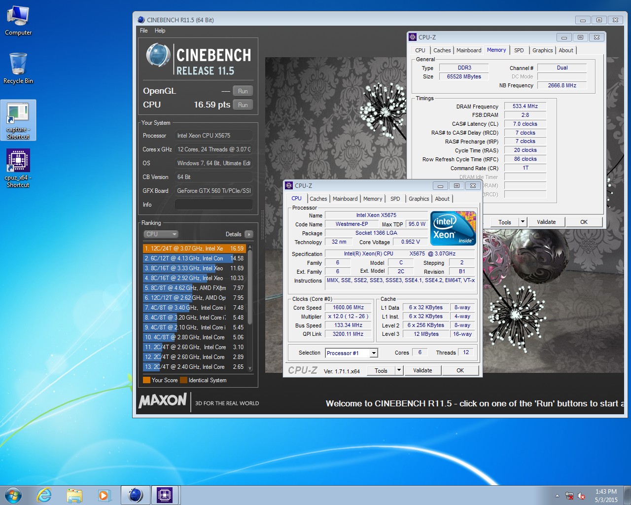The width and height of the screenshot is (631, 505).
Task: Click OK in the Memory CPU-Z window
Action: coord(584,222)
